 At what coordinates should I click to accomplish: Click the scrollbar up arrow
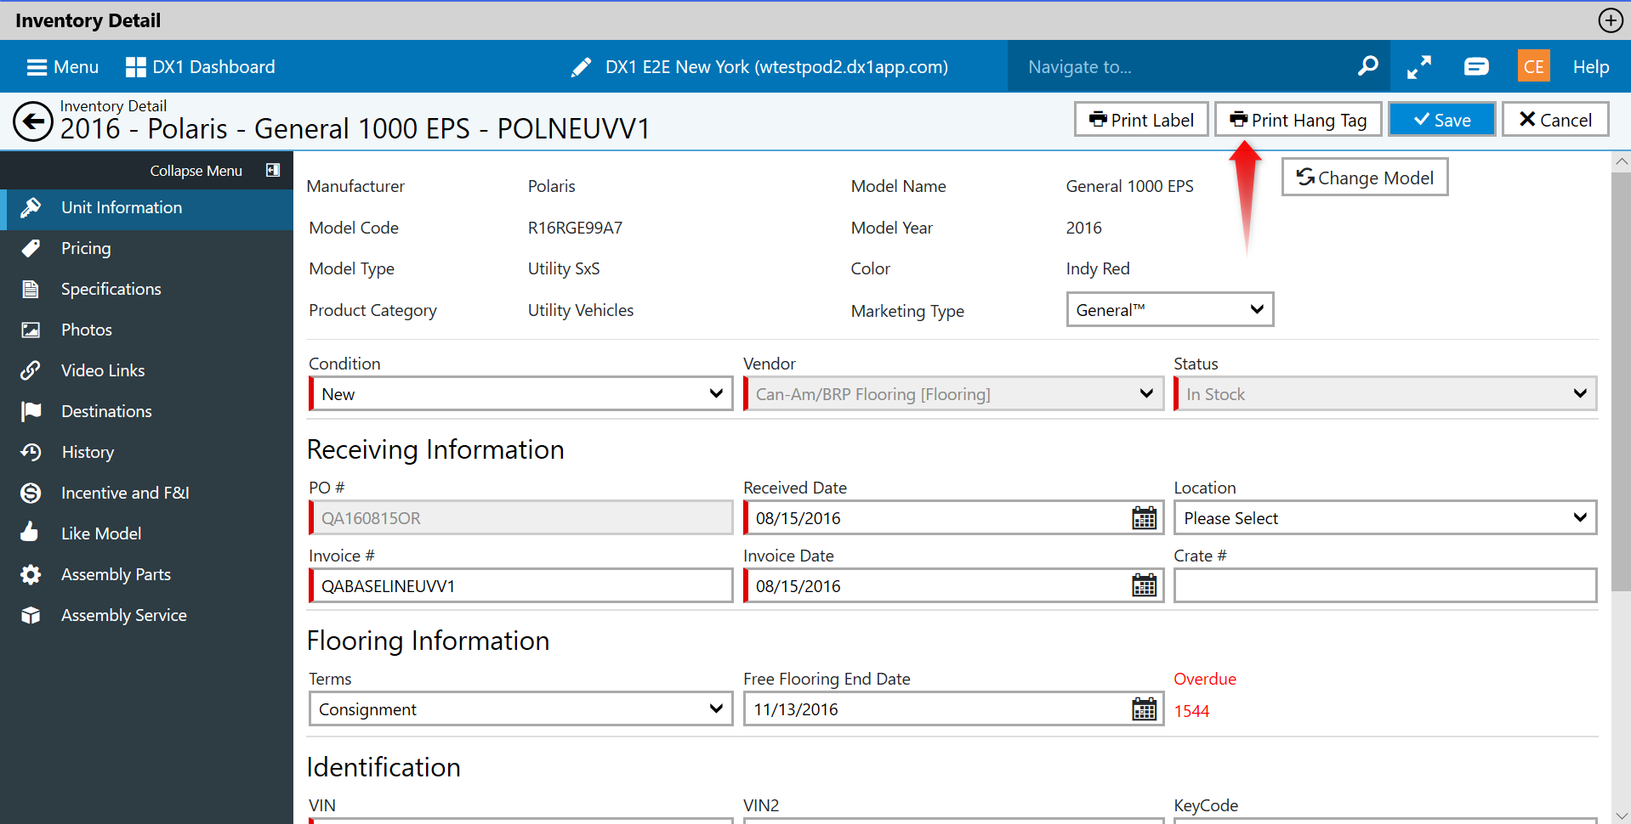coord(1621,161)
